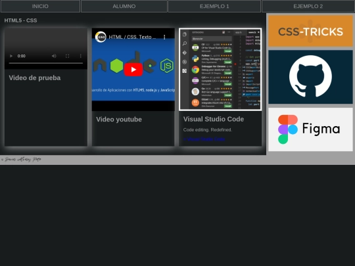Seek along the test video progress bar
This screenshot has height=266, width=355.
46,63
